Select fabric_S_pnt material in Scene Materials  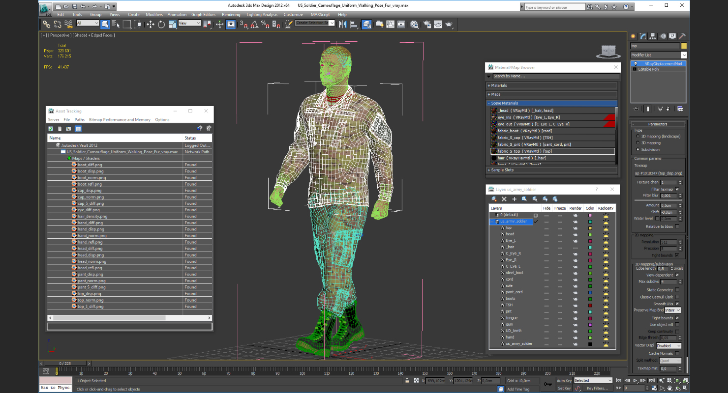[553, 144]
